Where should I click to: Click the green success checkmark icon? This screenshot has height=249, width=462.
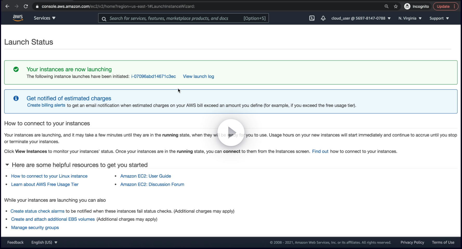point(16,69)
